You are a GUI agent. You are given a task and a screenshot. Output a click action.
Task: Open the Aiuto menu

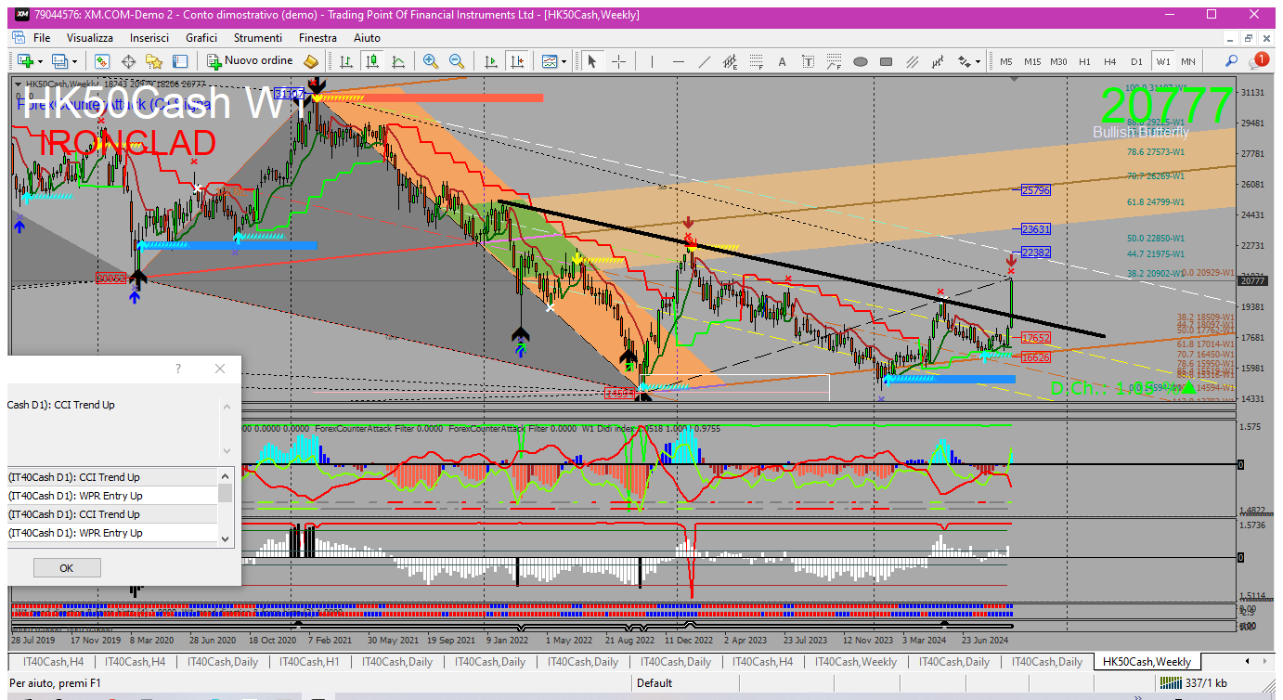(367, 38)
